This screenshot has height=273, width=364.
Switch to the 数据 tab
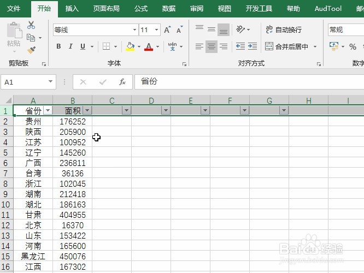pos(169,9)
